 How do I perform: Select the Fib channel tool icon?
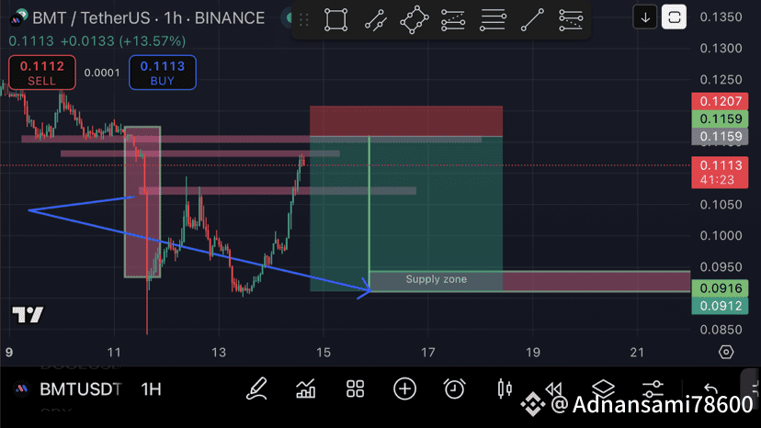pyautogui.click(x=571, y=20)
